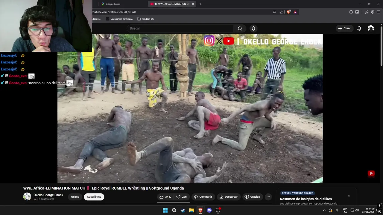Viewport: 383px width, 215px height.
Task: Open the network icon in system tray
Action: [352, 210]
